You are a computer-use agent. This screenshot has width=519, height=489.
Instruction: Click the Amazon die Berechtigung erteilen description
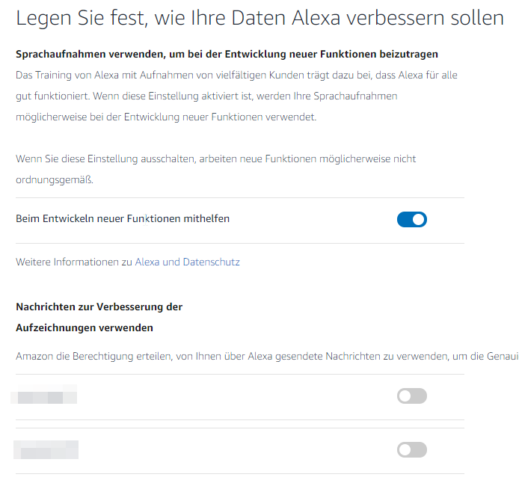(267, 357)
